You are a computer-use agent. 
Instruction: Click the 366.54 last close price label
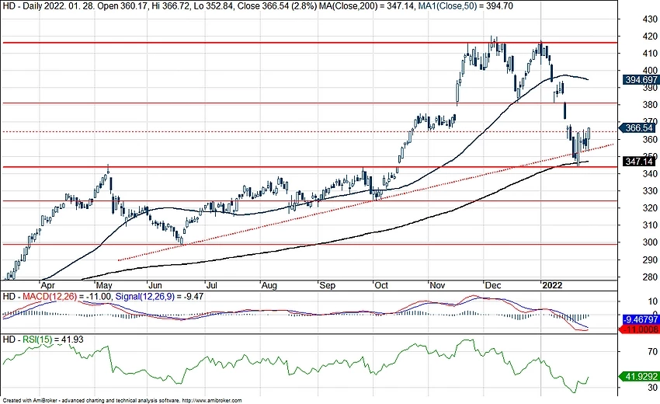639,127
